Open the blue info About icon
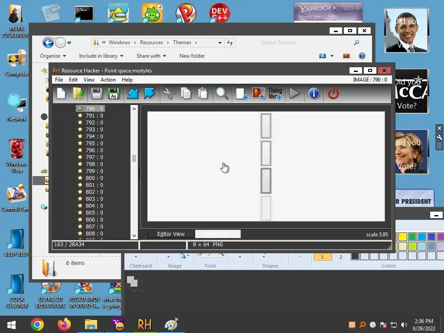The height and width of the screenshot is (333, 444). tap(314, 94)
